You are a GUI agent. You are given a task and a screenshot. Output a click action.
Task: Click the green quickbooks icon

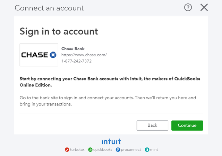click(x=90, y=150)
